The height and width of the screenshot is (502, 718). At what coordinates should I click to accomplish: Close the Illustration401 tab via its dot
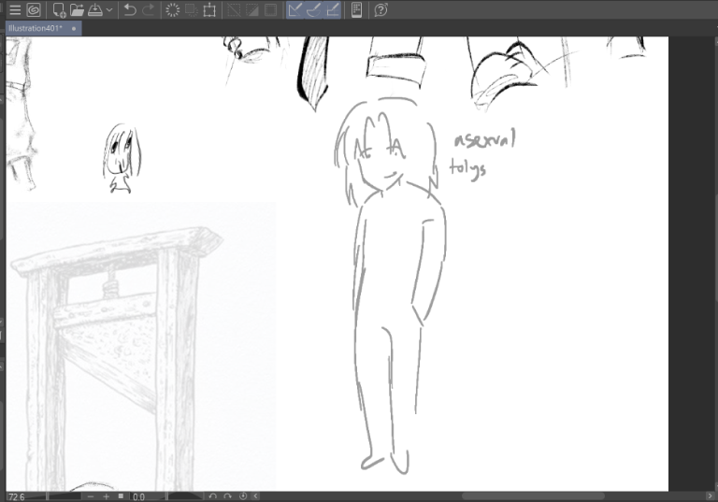[x=74, y=29]
